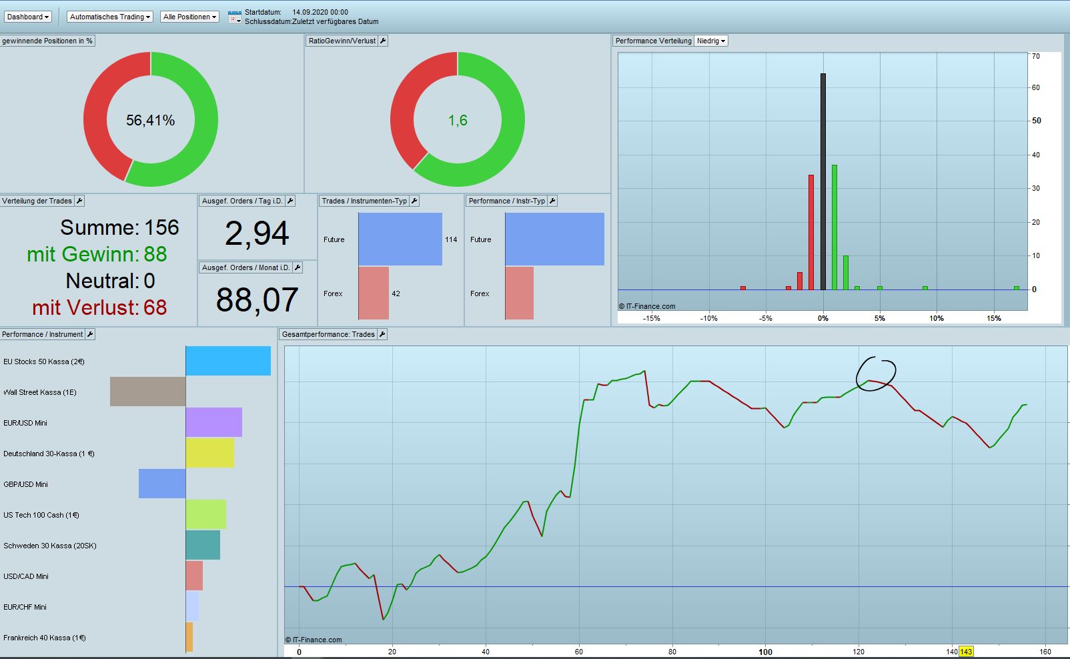Open the Alle Positionen filter dropdown

click(190, 17)
